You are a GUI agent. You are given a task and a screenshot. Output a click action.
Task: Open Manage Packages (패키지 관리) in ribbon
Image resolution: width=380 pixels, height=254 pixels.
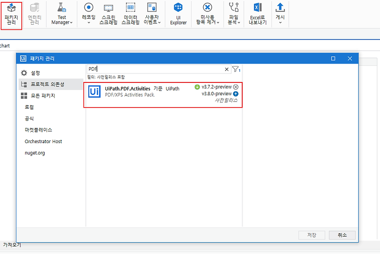11,15
